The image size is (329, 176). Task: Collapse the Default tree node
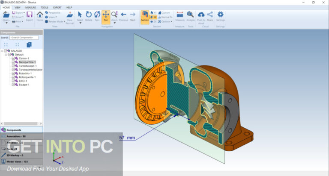coord(6,54)
